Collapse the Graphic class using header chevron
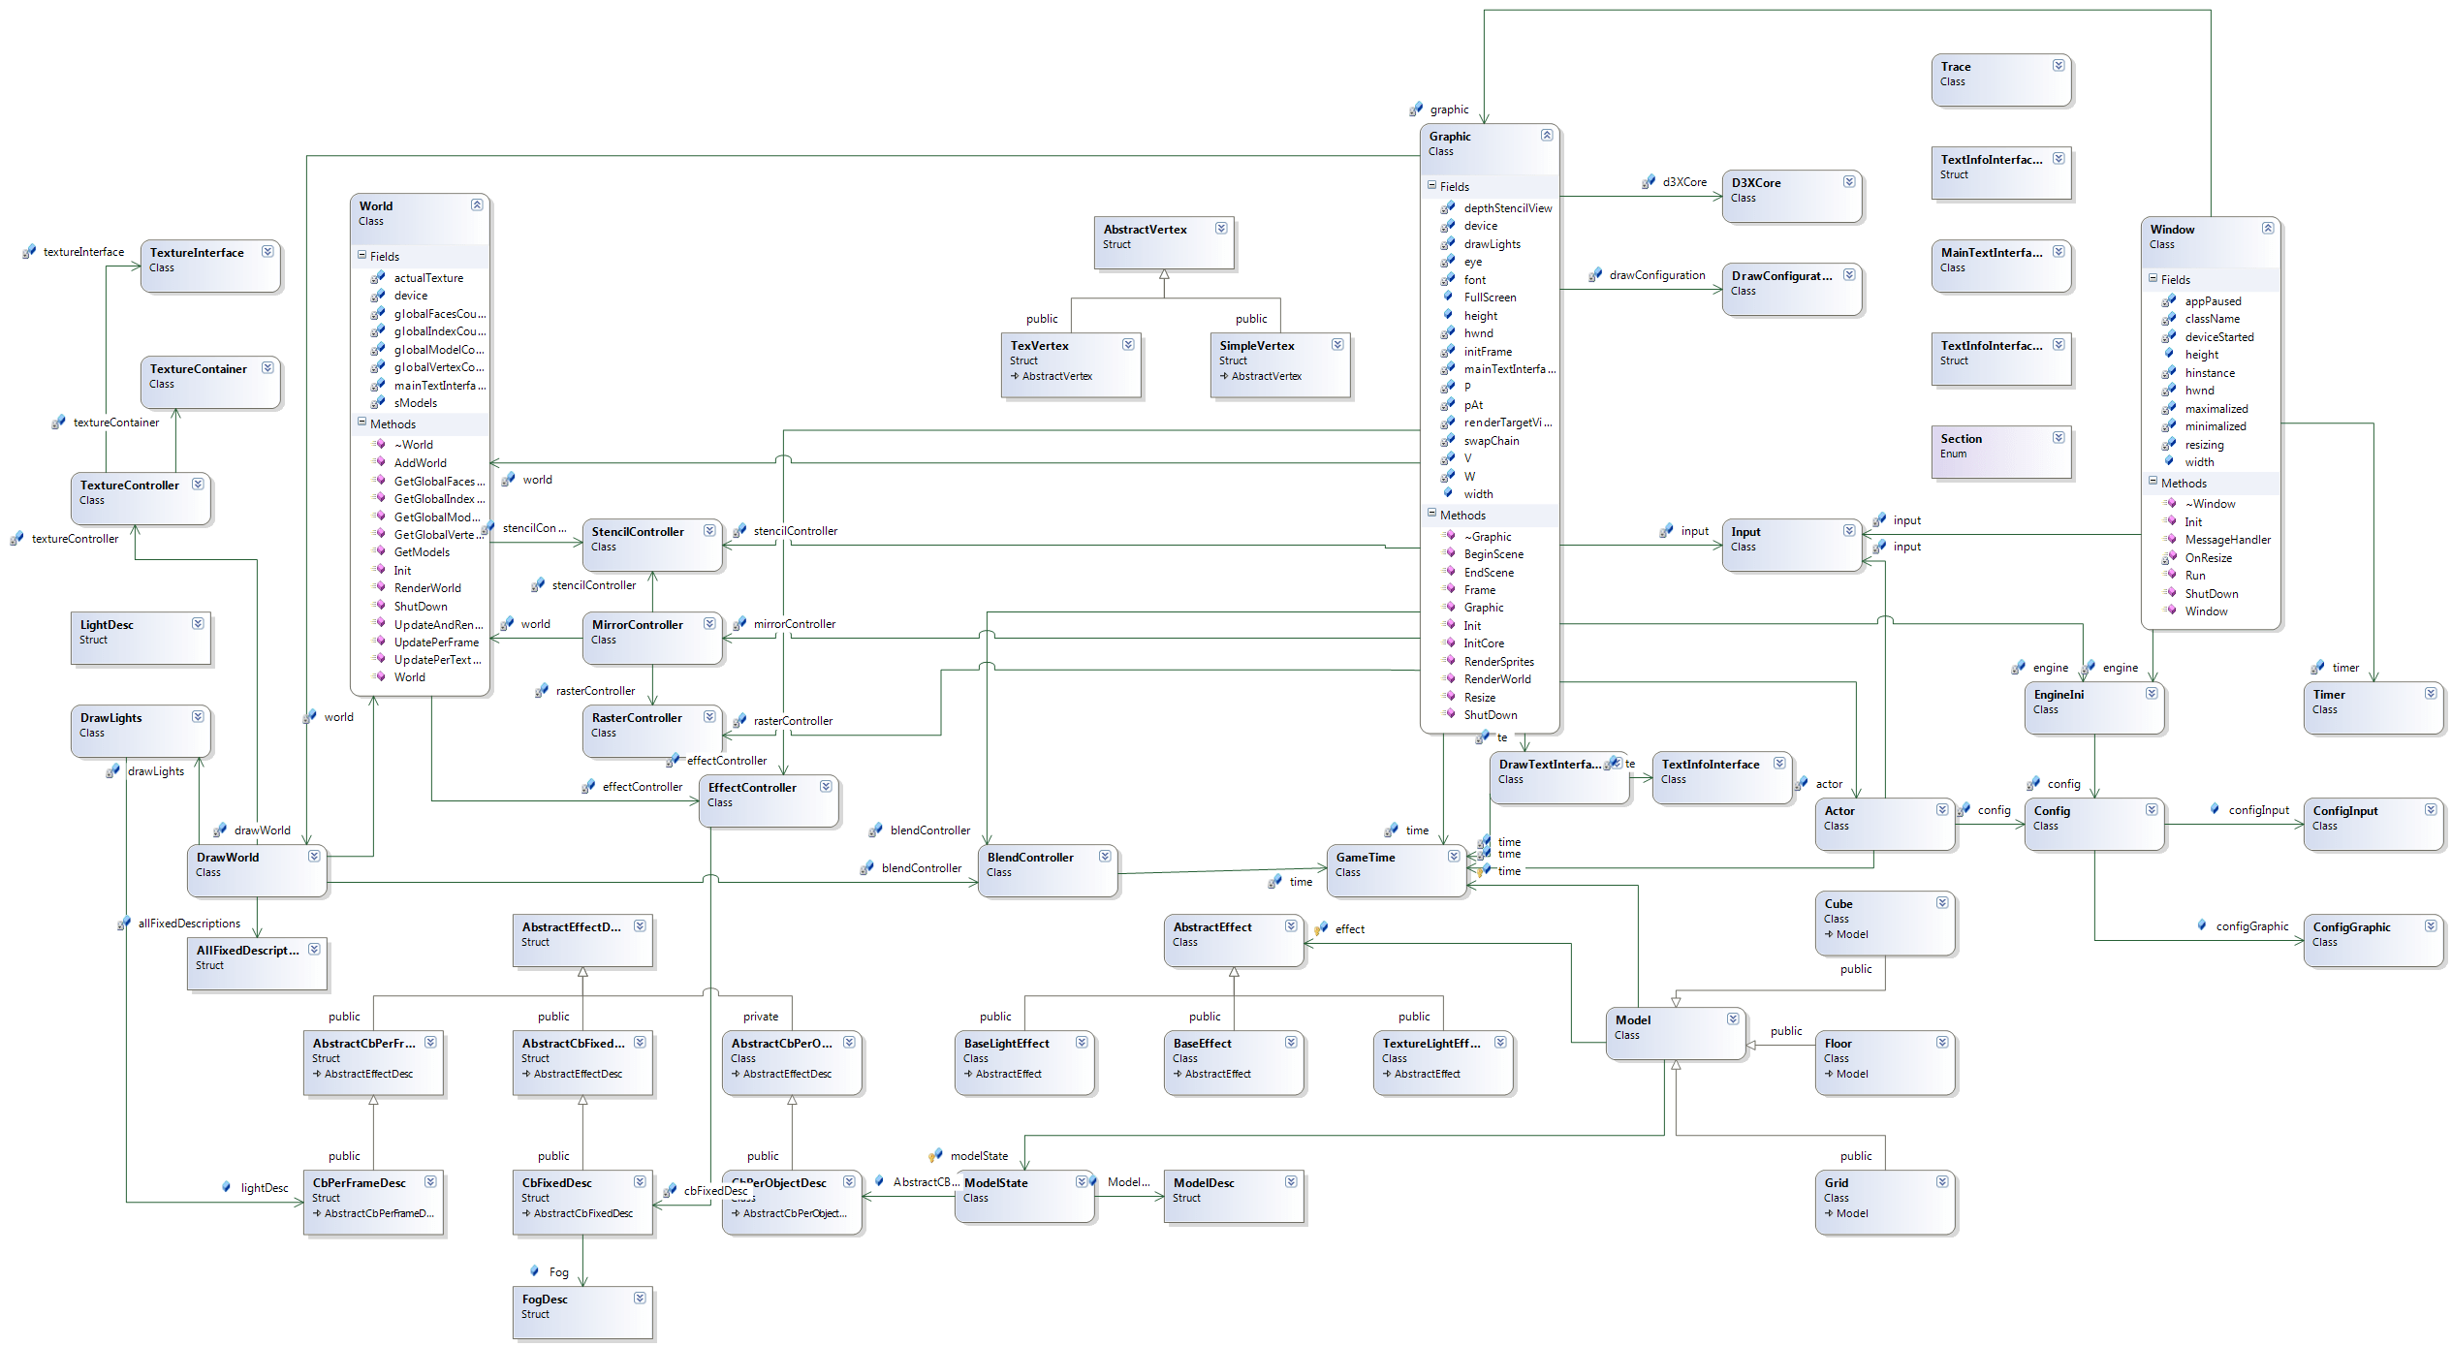The width and height of the screenshot is (2452, 1347). [x=1546, y=136]
